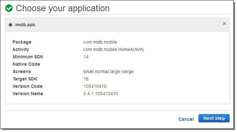Click the Native Code label
Viewport: 237px width, 132px height.
point(26,64)
